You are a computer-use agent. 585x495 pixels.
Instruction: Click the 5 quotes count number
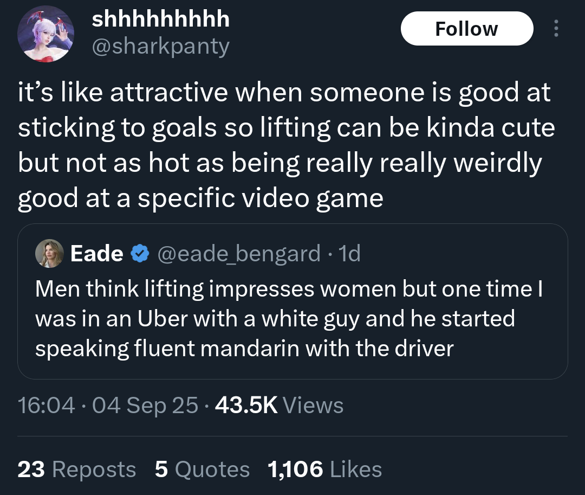[x=161, y=469]
